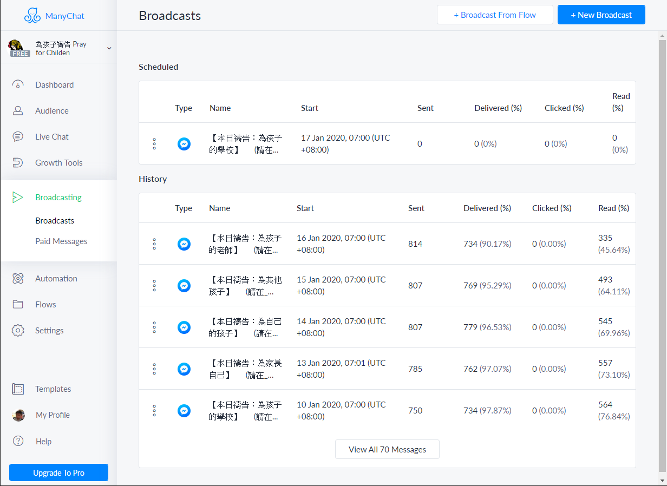Open the Automation section

(x=56, y=279)
